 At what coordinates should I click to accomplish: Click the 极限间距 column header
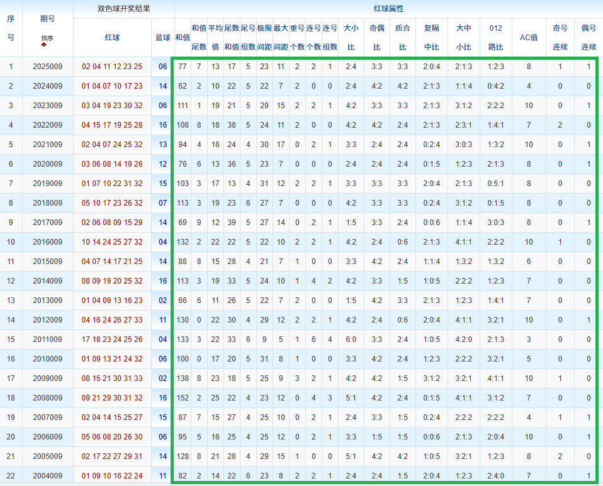pyautogui.click(x=264, y=38)
